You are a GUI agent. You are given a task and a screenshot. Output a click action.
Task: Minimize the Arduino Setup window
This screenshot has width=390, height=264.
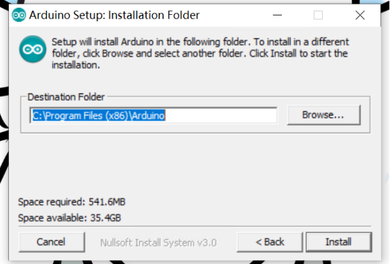277,15
